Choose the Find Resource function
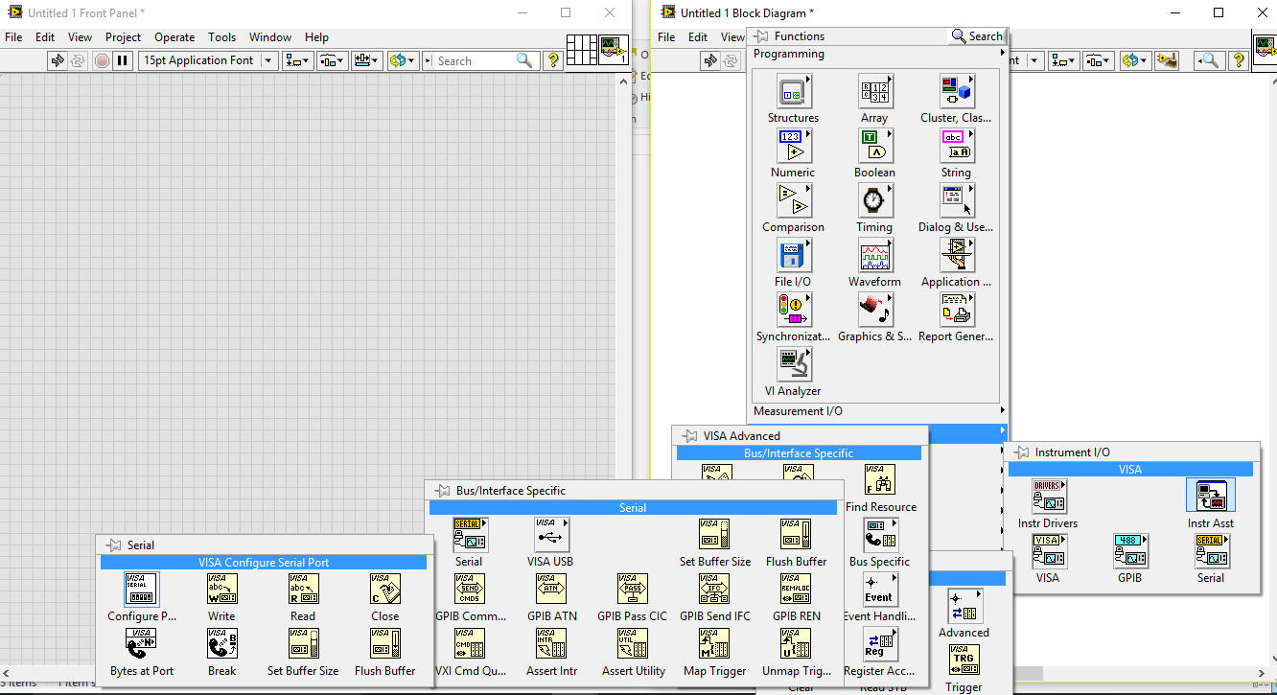1277x695 pixels. (x=879, y=480)
